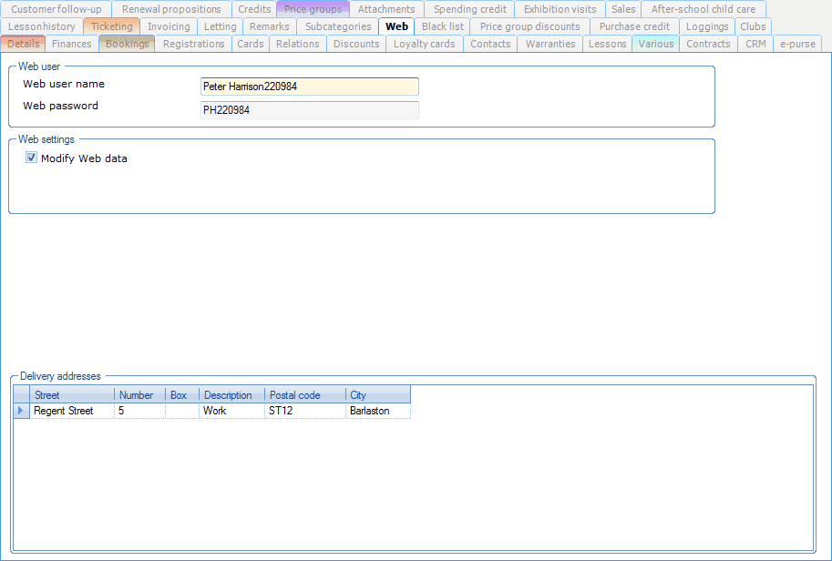Click the Web user name field

pos(309,87)
